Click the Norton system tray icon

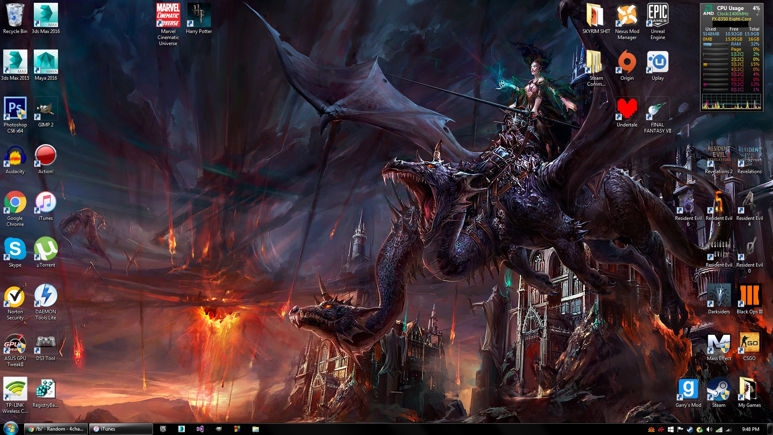click(700, 429)
